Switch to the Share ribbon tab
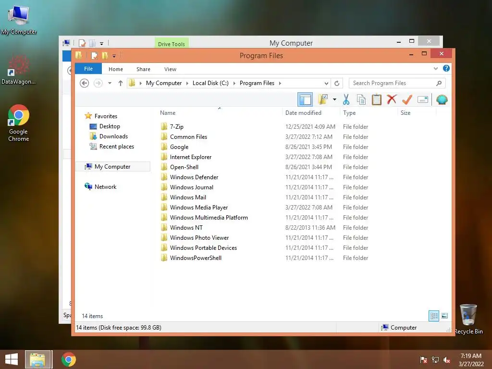Screen dimensions: 492x369 click(x=143, y=69)
